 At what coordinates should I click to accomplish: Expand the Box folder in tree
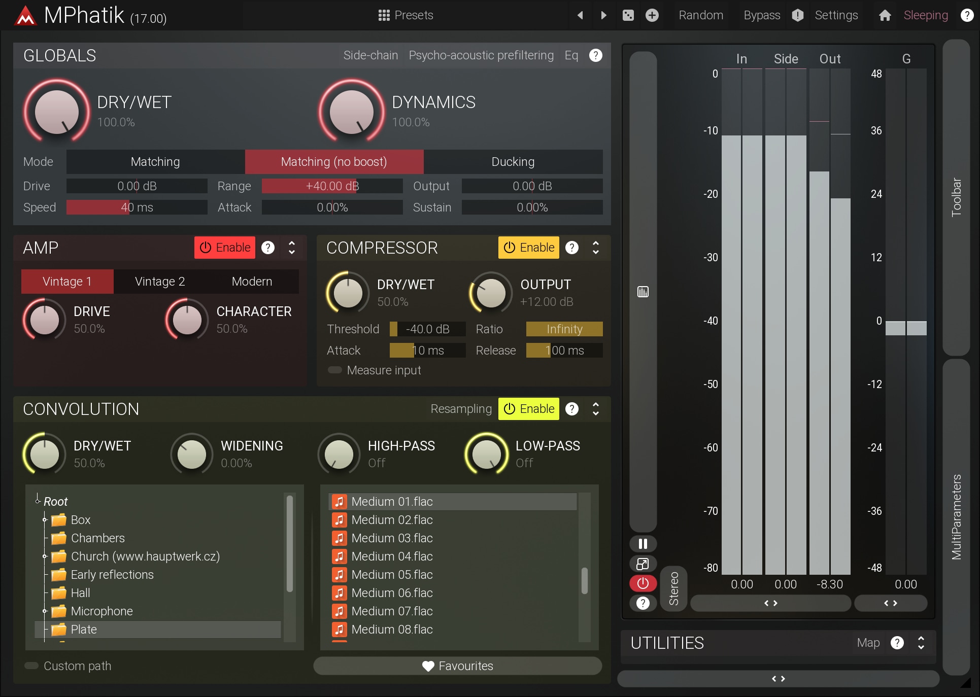pos(45,520)
